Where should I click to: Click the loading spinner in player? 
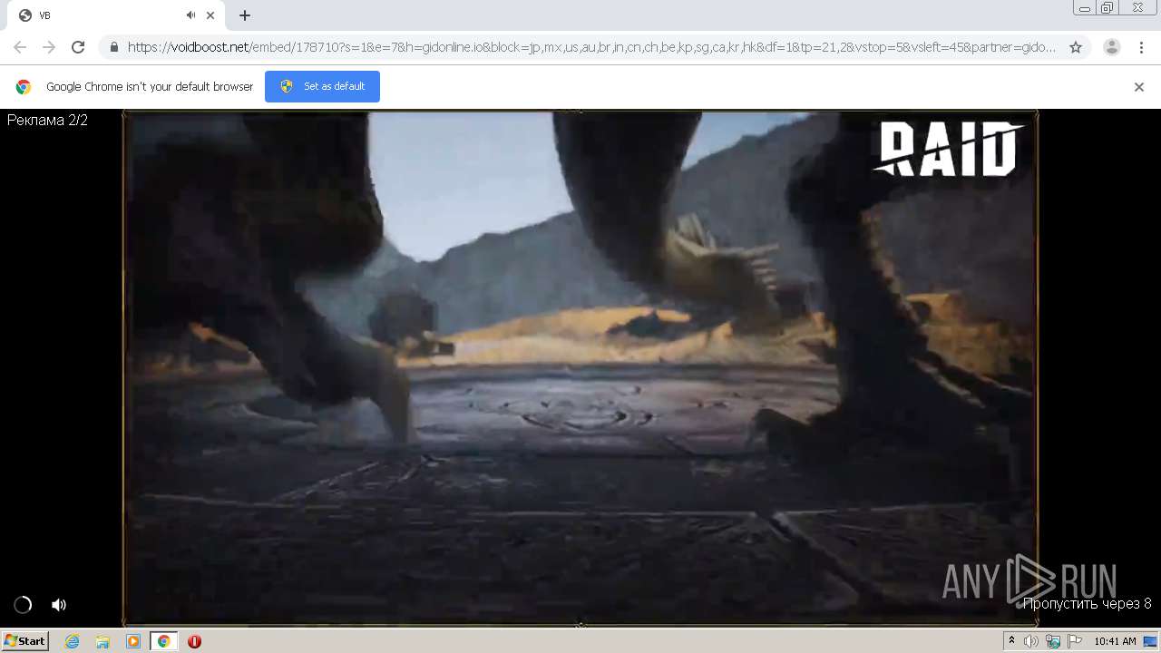click(x=23, y=605)
